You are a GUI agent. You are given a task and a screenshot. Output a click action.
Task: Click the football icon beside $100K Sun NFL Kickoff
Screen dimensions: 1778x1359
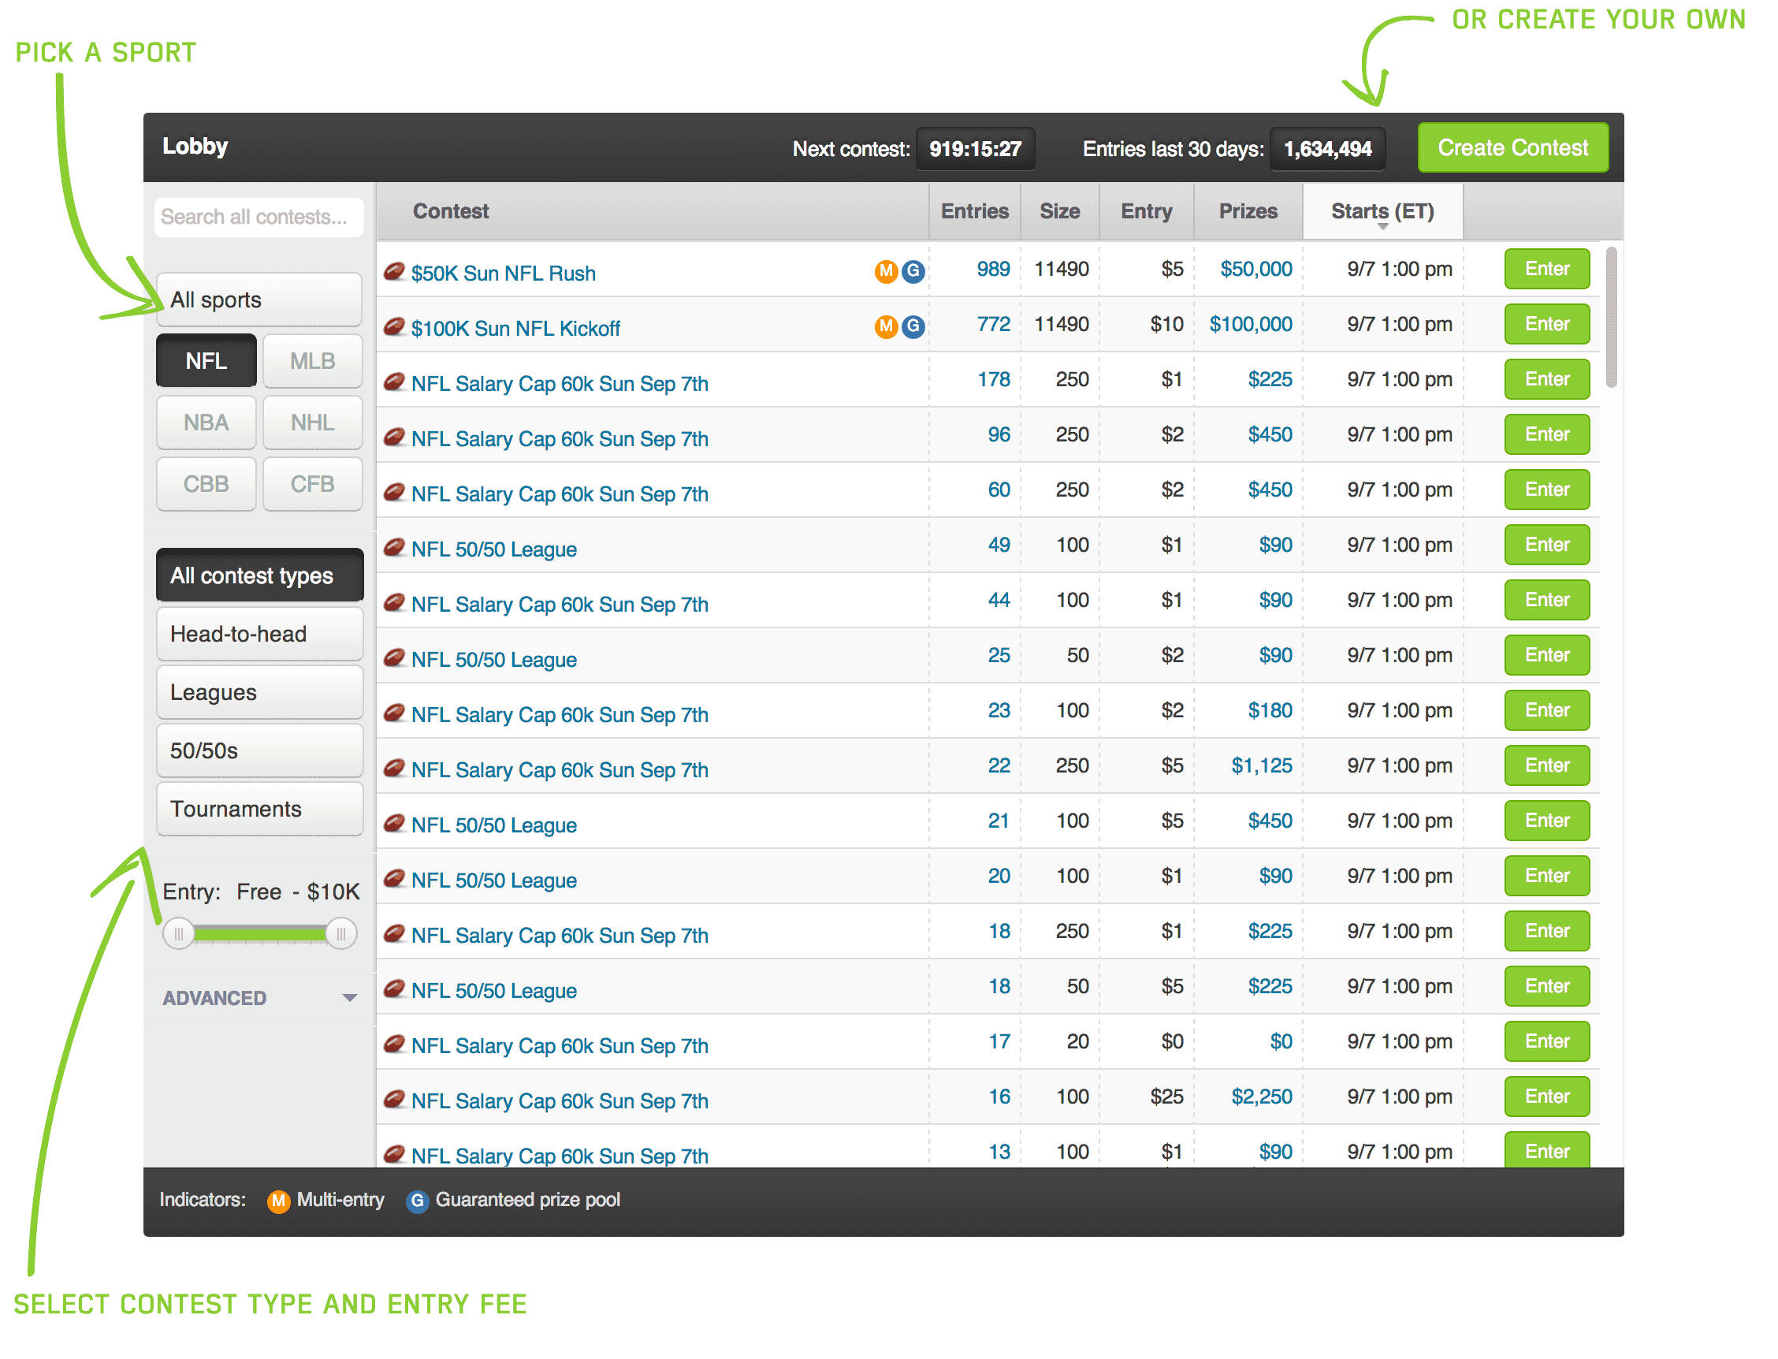394,326
